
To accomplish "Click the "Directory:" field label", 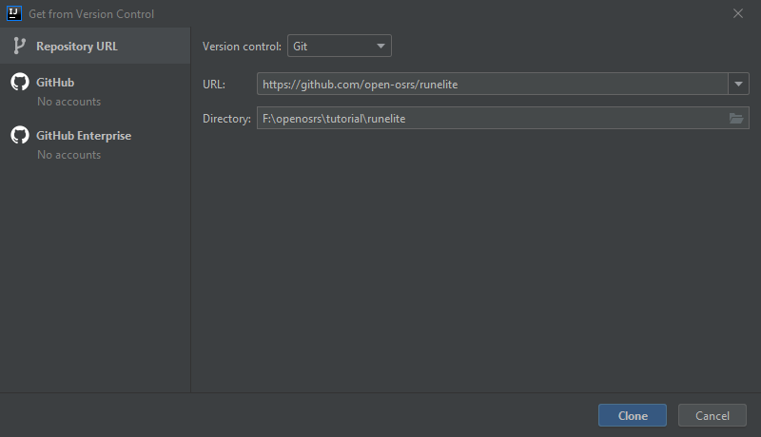I will 226,119.
